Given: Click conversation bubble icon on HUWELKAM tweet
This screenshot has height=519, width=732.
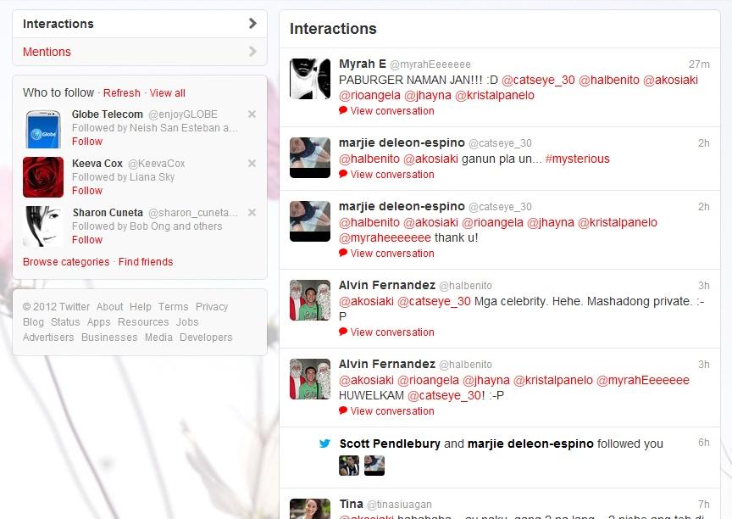Looking at the screenshot, I should point(343,410).
